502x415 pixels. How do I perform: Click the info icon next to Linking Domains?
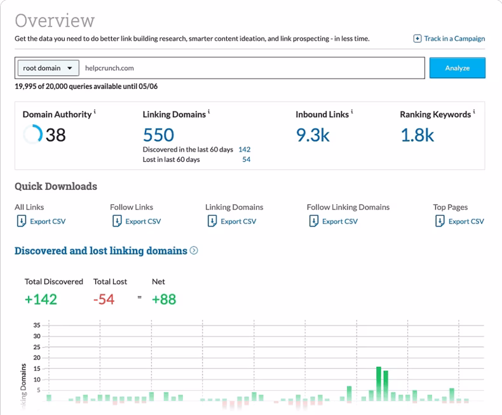point(209,113)
